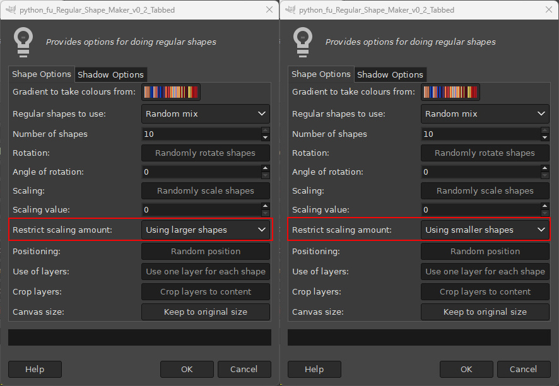Close the smaller-shapes dialog window
This screenshot has width=559, height=386.
point(549,9)
